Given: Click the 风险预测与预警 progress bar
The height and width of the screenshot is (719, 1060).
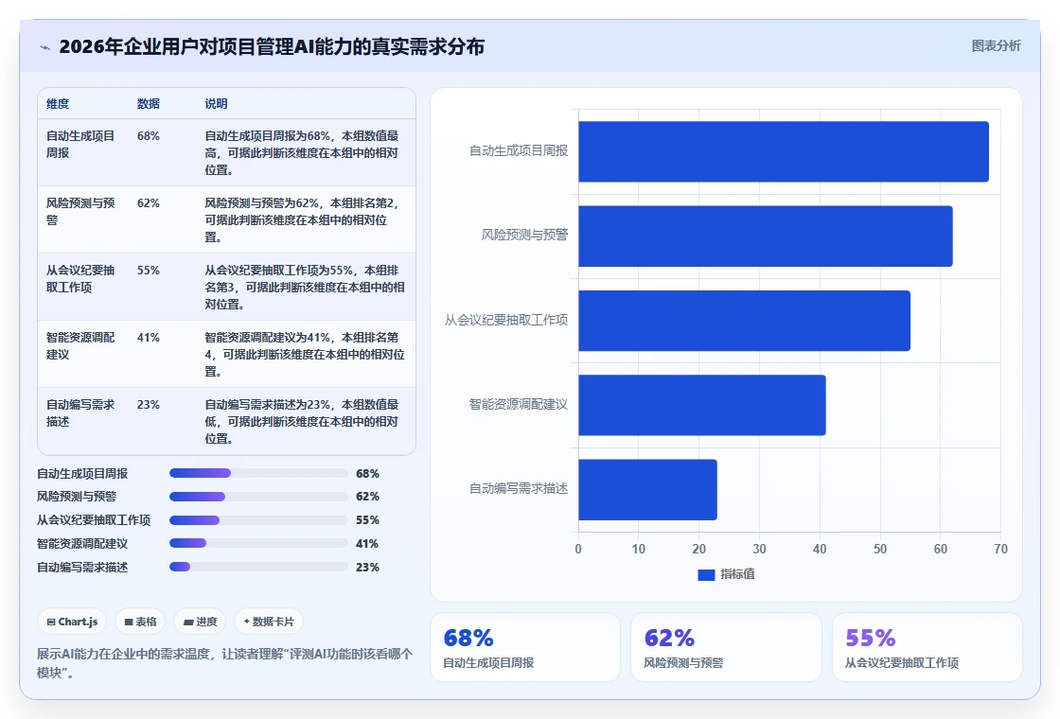Looking at the screenshot, I should click(x=258, y=497).
